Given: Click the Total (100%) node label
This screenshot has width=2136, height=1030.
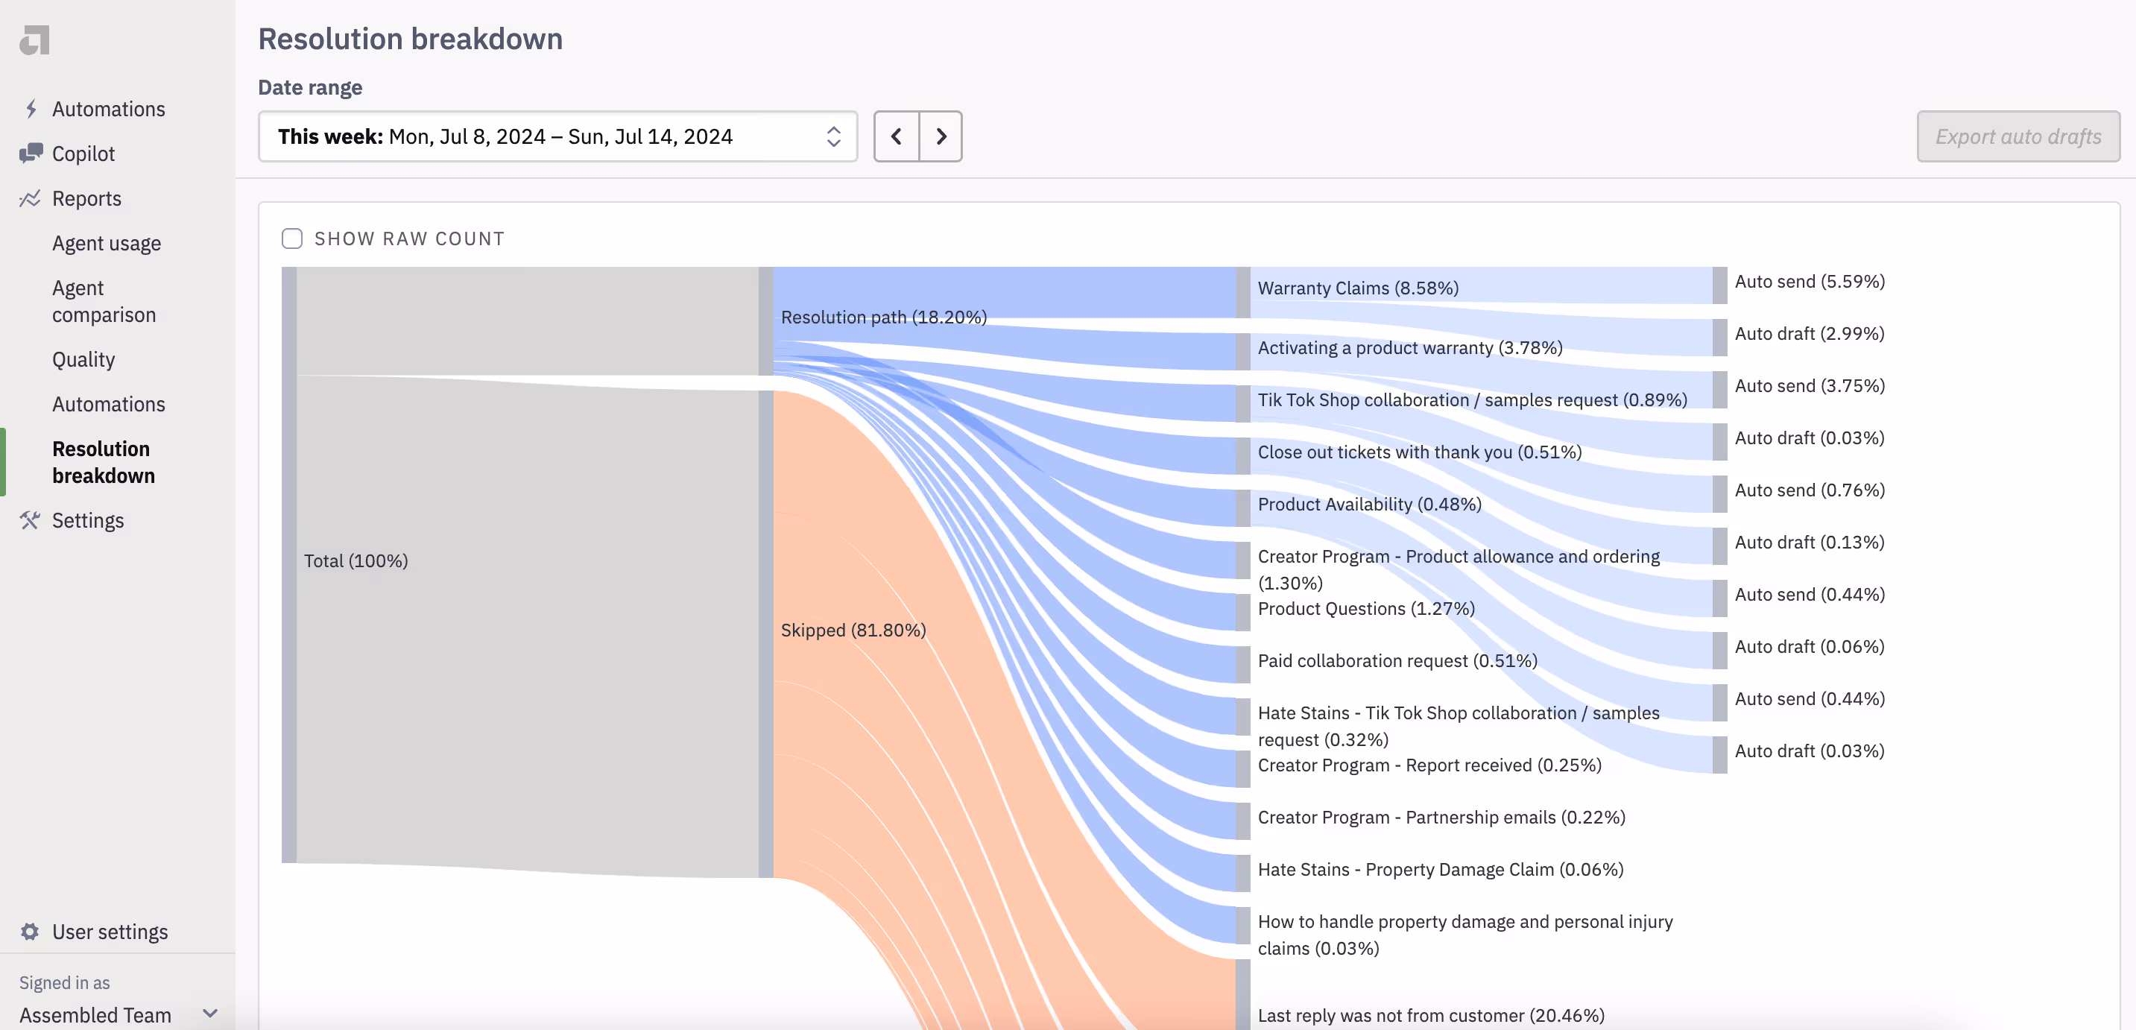Looking at the screenshot, I should tap(356, 560).
